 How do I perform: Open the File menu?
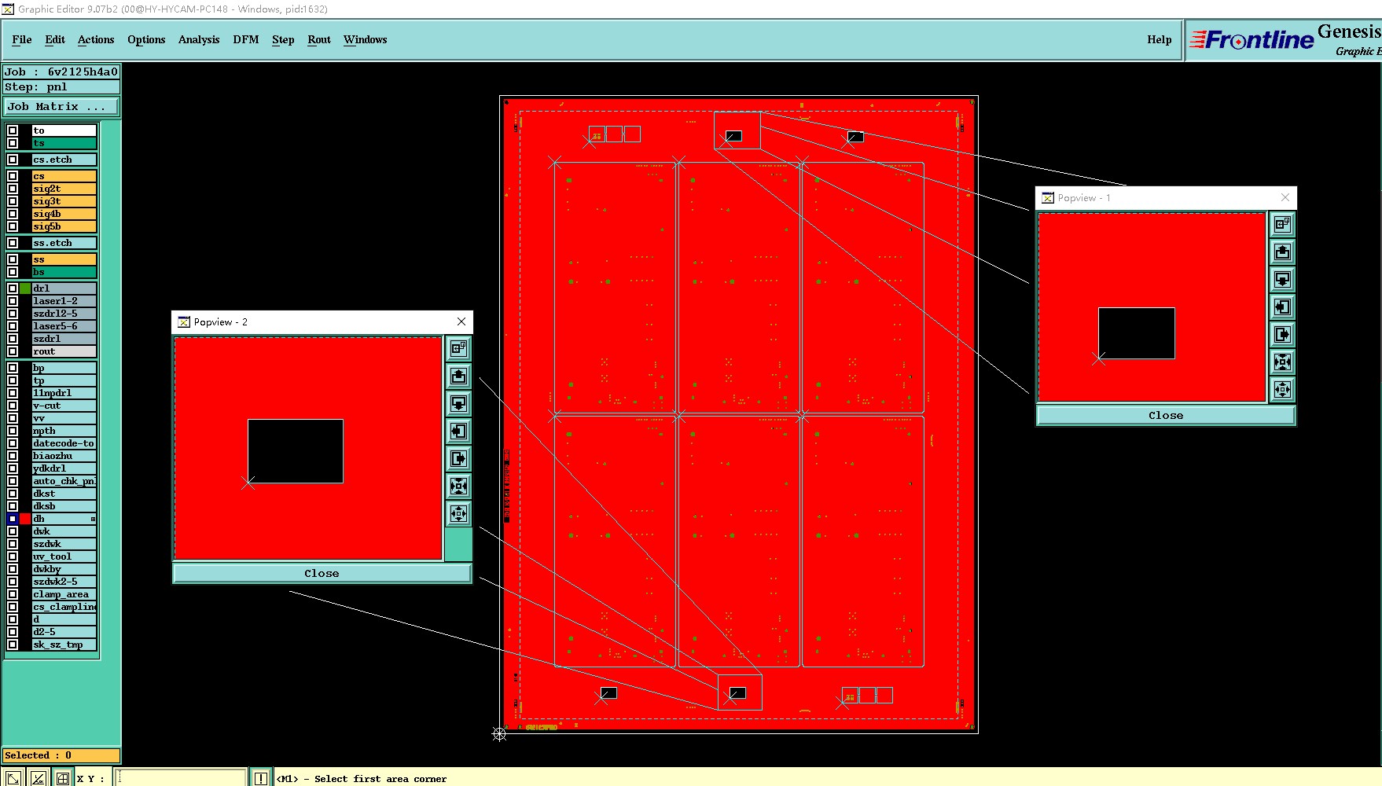tap(22, 39)
